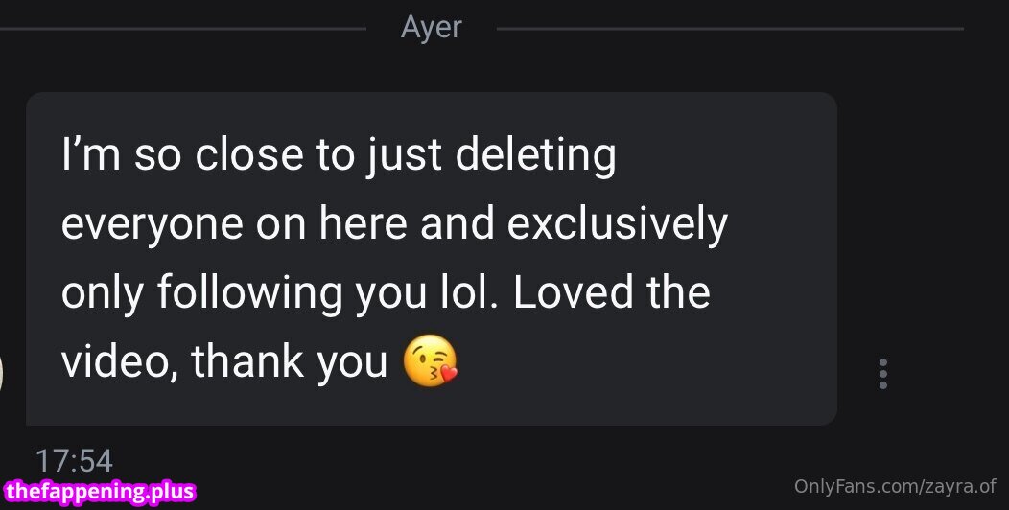Click the divider line left of "Ayer"
Screen dimensions: 1009x510
182,29
